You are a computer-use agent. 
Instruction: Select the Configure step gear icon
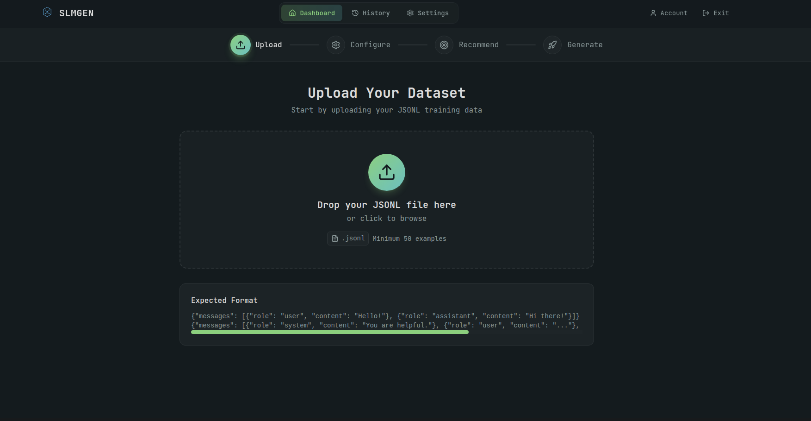[x=336, y=45]
